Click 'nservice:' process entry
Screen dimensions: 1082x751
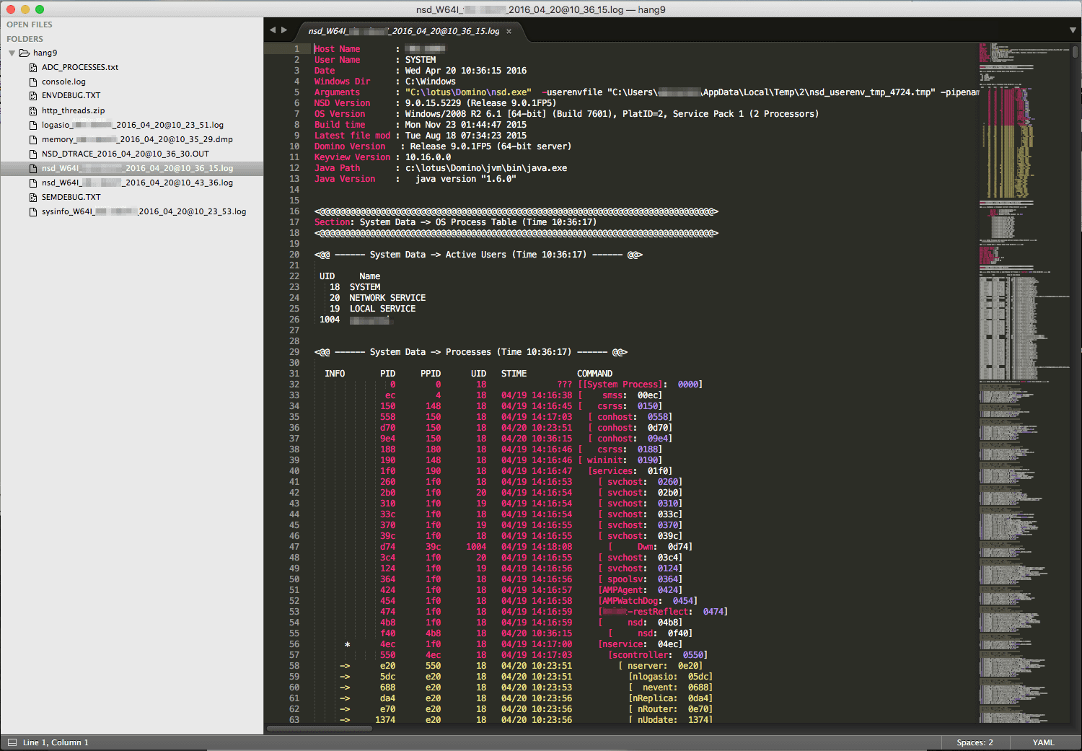point(624,644)
